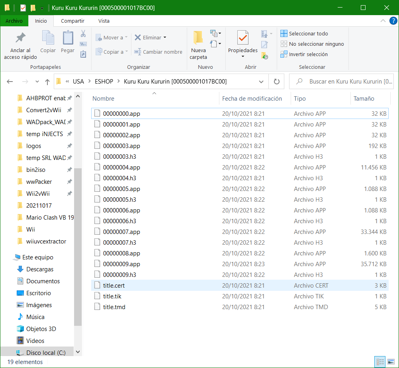This screenshot has width=399, height=368.
Task: Open the Eliminar dropdown arrow
Action: pyautogui.click(x=165, y=38)
